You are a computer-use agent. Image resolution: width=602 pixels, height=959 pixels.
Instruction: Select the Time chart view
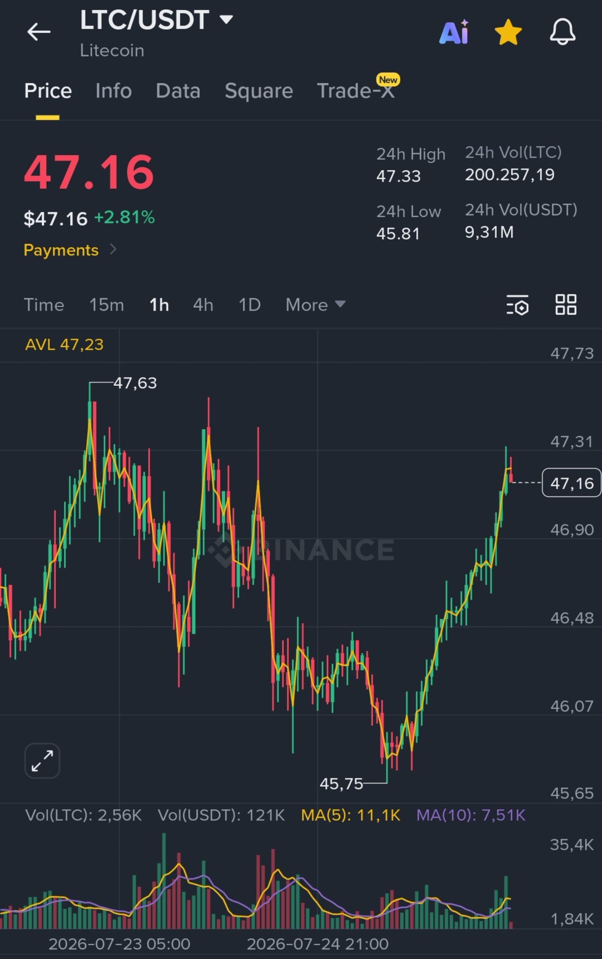44,305
